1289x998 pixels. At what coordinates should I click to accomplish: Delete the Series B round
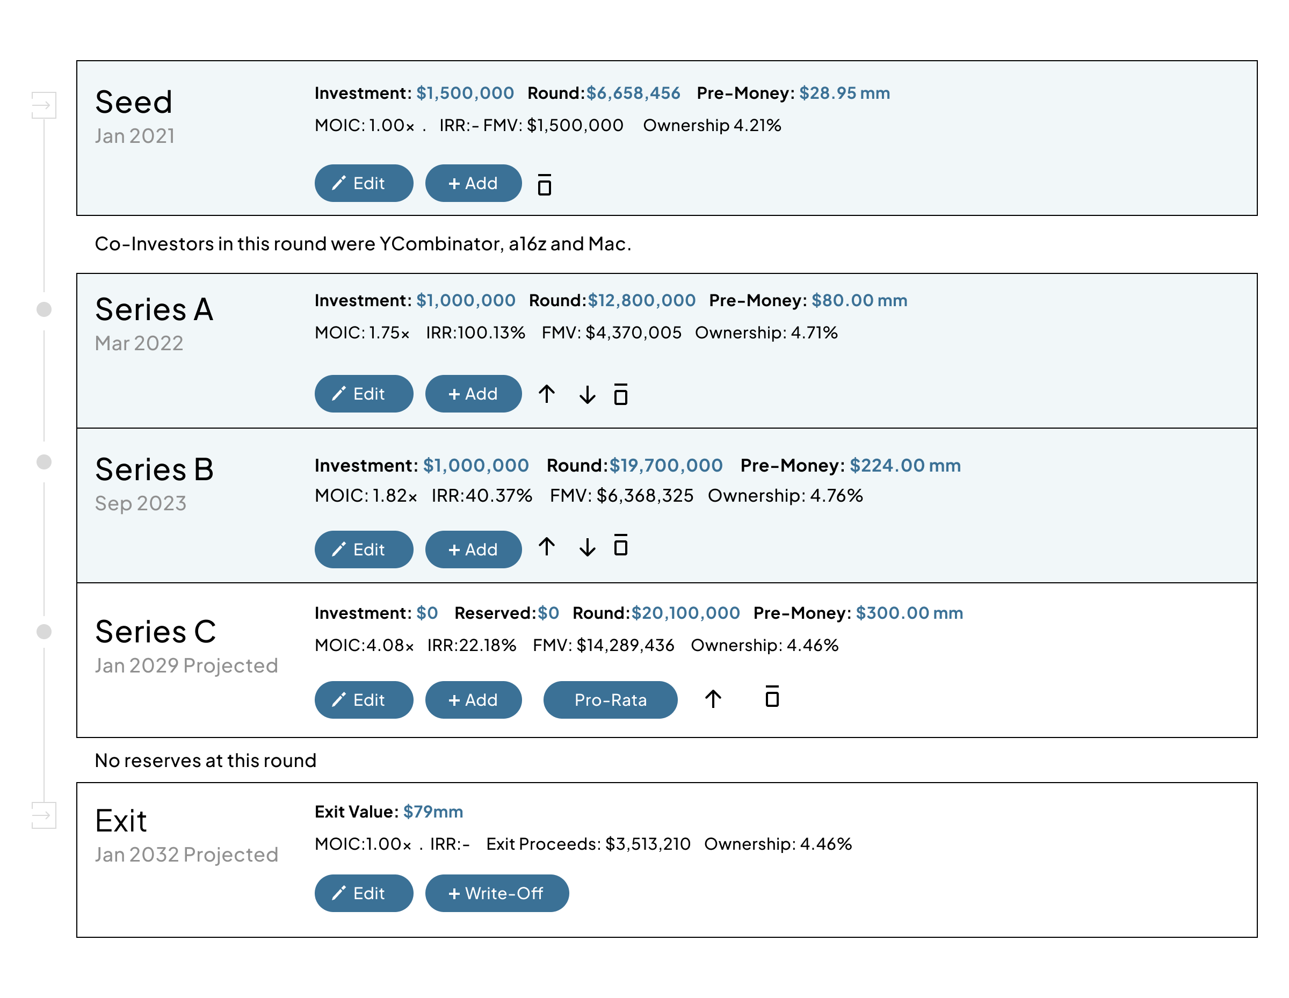coord(621,546)
